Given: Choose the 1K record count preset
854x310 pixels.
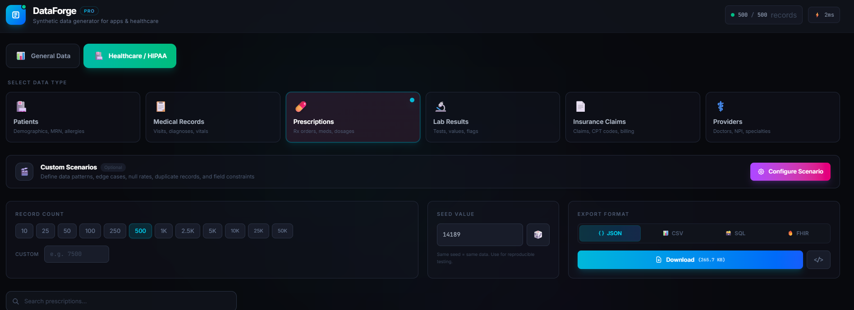Looking at the screenshot, I should pos(164,231).
